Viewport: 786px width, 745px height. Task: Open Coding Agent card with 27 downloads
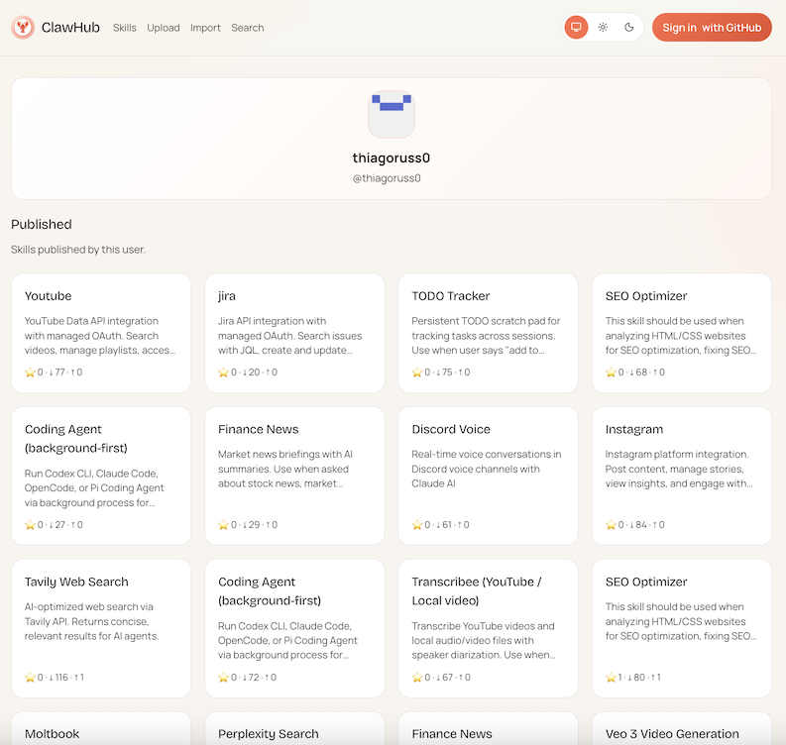(x=101, y=476)
